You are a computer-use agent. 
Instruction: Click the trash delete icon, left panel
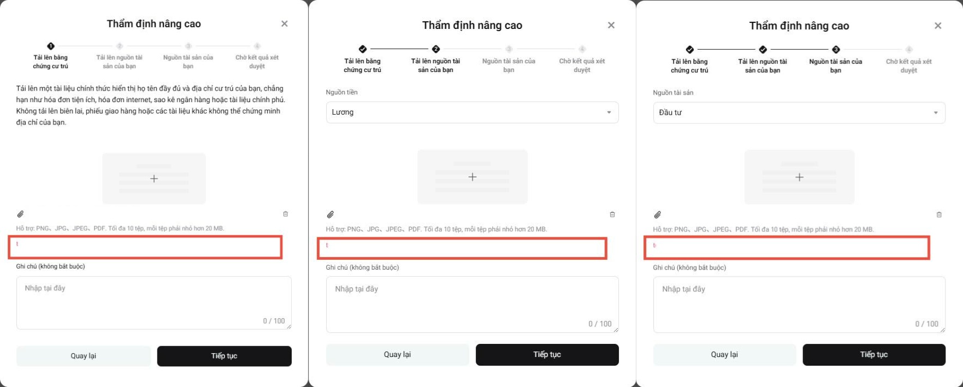[286, 214]
